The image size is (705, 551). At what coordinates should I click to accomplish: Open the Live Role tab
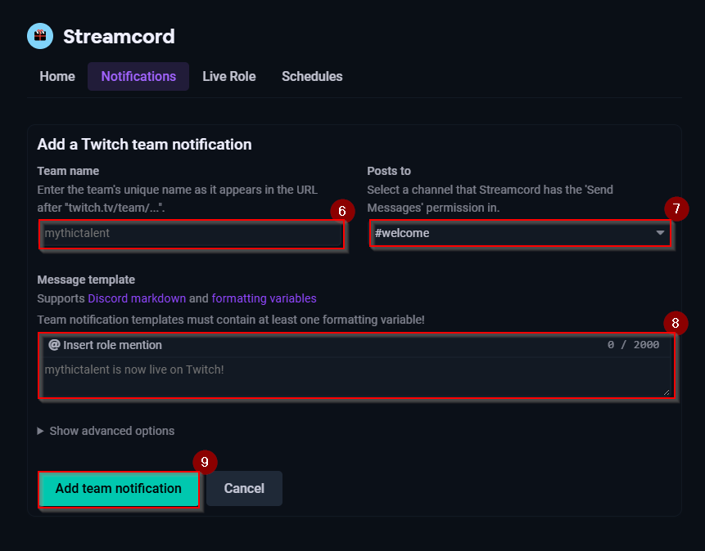(228, 76)
